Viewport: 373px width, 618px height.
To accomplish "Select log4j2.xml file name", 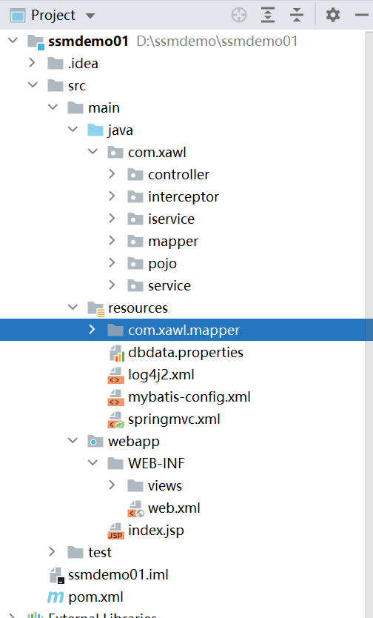I will pos(161,375).
